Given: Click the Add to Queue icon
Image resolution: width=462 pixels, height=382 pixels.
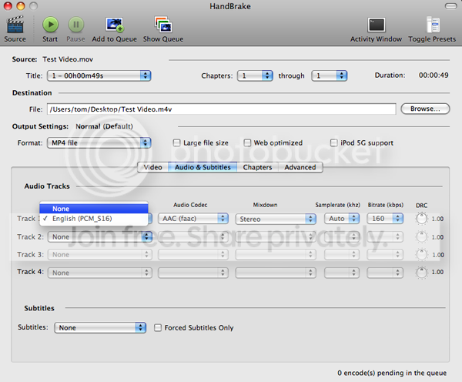Looking at the screenshot, I should [x=114, y=25].
